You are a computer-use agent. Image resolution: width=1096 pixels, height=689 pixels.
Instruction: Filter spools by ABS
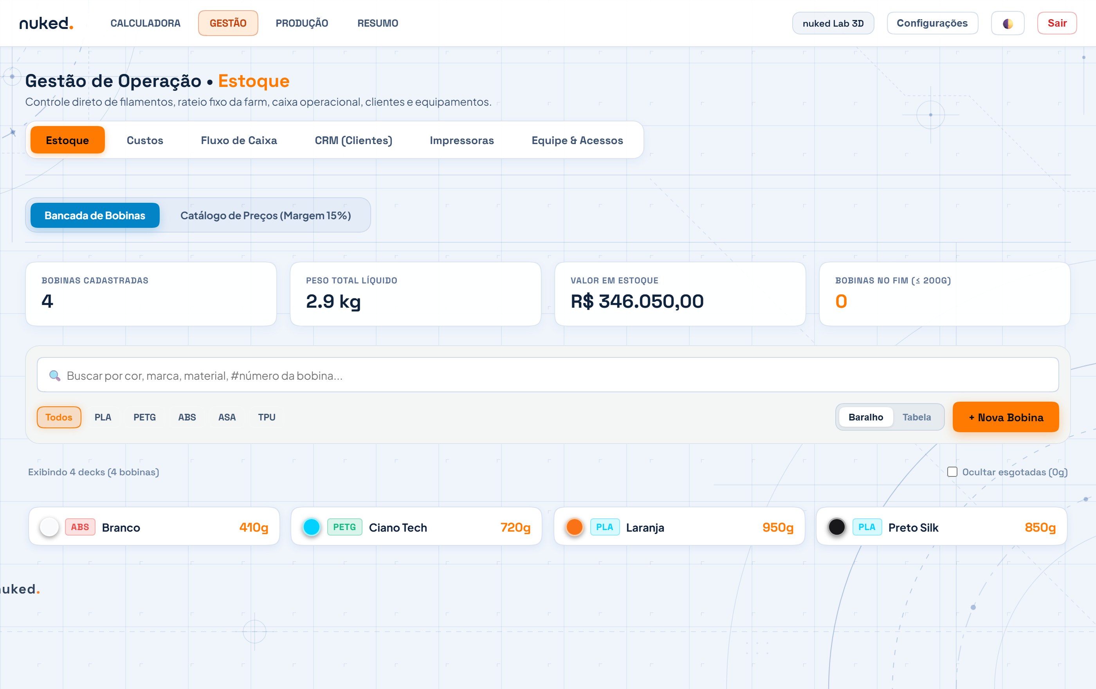(187, 417)
